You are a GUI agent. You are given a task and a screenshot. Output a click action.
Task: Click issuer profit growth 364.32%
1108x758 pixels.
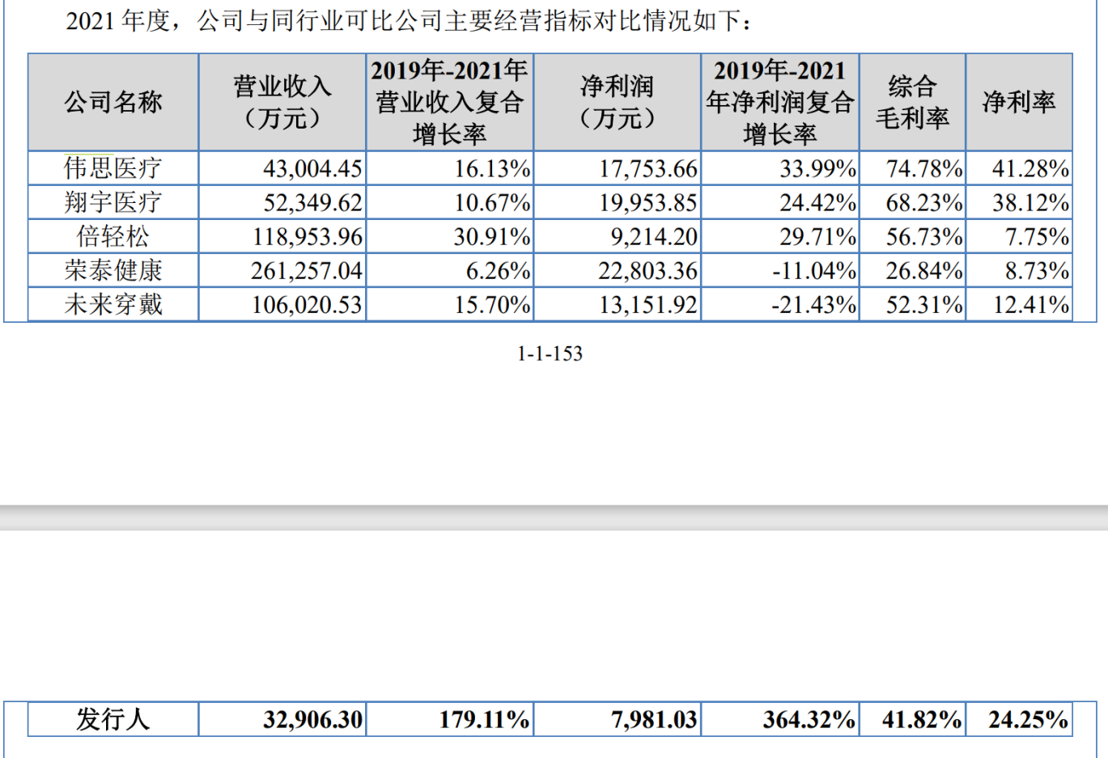click(x=809, y=719)
